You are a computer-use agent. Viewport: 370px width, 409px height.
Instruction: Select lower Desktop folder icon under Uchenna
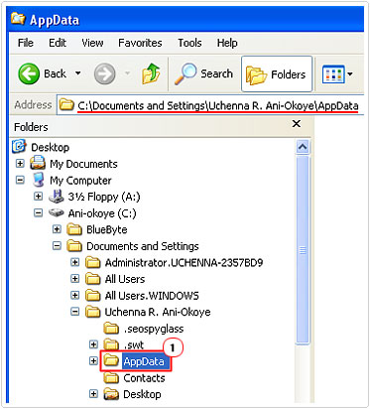coord(111,394)
